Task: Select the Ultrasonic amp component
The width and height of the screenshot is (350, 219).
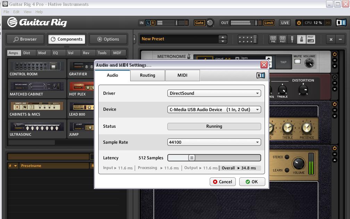Action: point(37,129)
